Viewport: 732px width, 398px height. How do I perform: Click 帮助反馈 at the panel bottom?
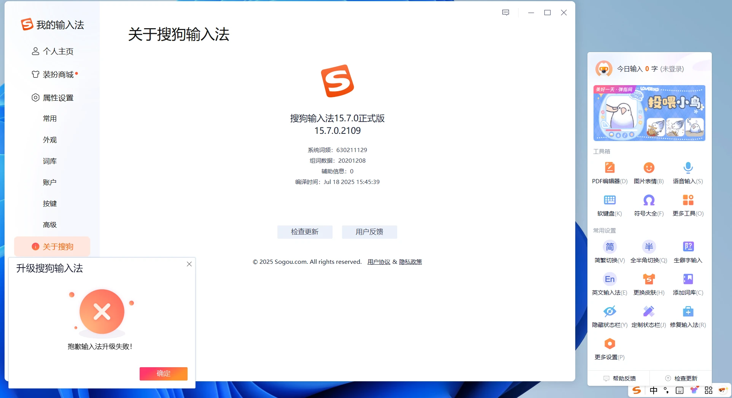coord(620,378)
